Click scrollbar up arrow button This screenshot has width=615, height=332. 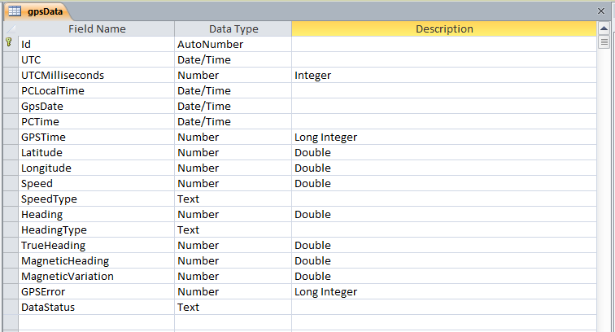(604, 28)
